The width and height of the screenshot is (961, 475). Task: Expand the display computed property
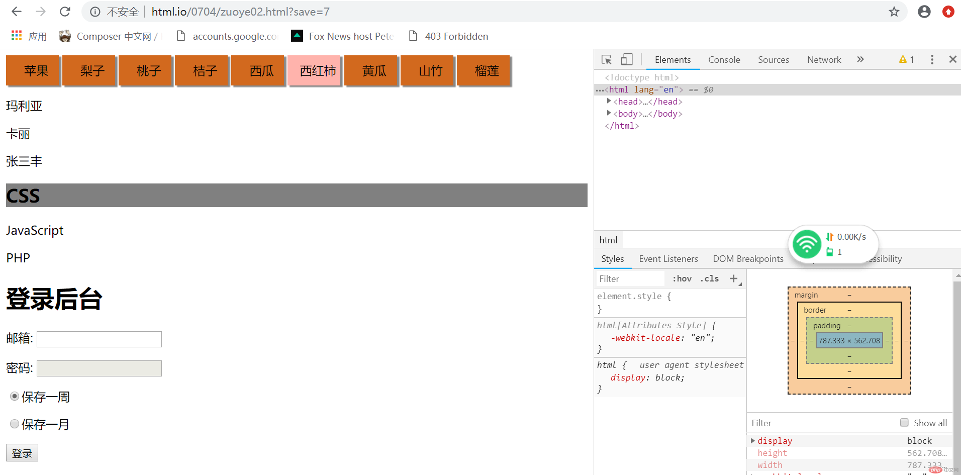point(753,441)
